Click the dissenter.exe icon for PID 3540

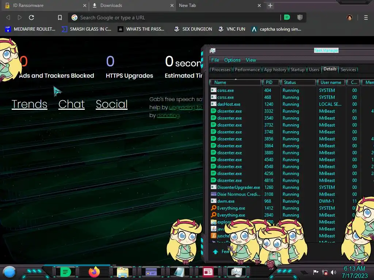213,118
